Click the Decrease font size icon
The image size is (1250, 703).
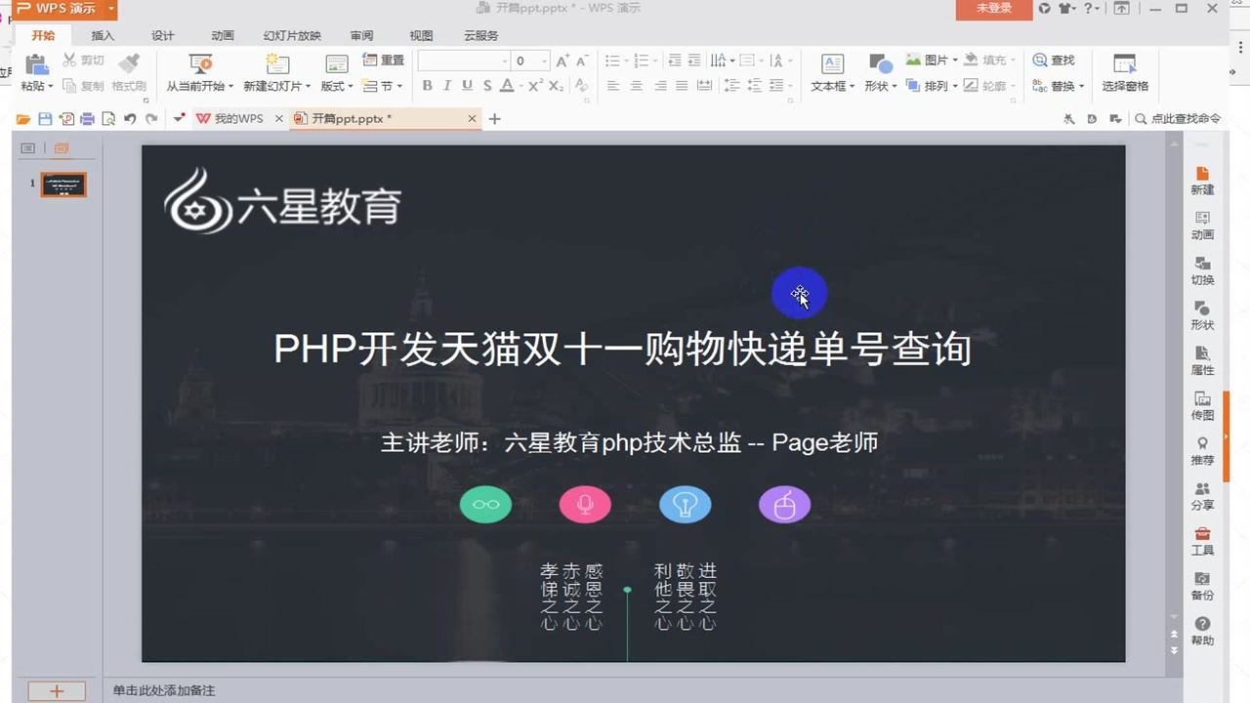coord(582,61)
